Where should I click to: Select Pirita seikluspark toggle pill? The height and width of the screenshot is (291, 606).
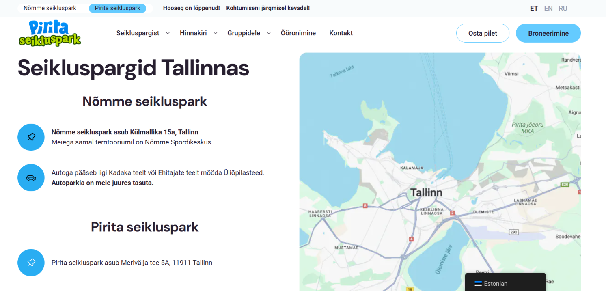pos(118,8)
